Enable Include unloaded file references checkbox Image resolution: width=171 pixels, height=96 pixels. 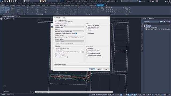coord(87,55)
